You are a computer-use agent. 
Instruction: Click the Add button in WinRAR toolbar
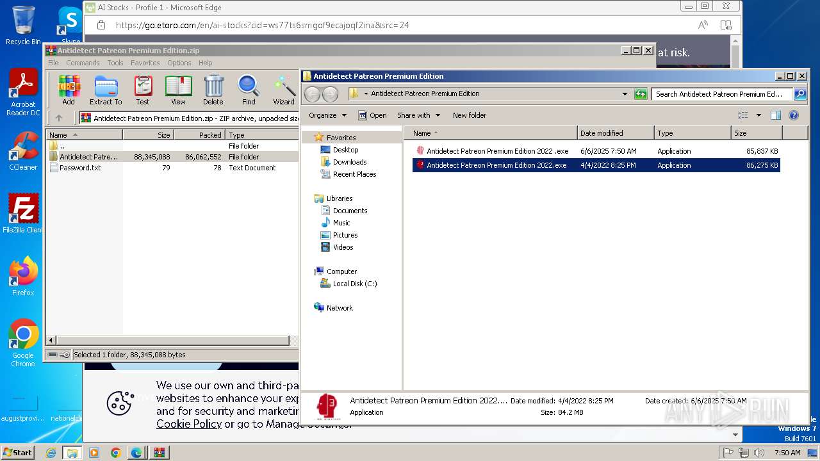click(69, 90)
